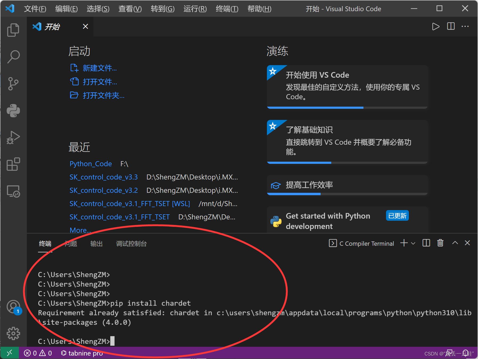Click the 打开文件夹... link
478x359 pixels.
(x=97, y=95)
